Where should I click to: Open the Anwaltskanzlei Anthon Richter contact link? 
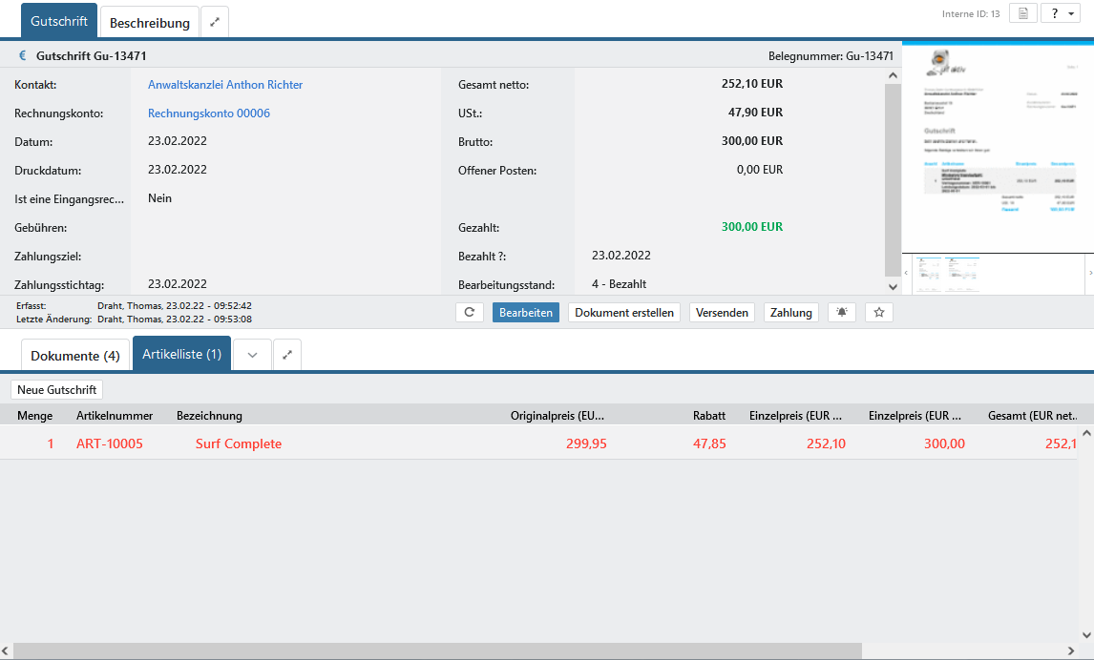tap(225, 85)
